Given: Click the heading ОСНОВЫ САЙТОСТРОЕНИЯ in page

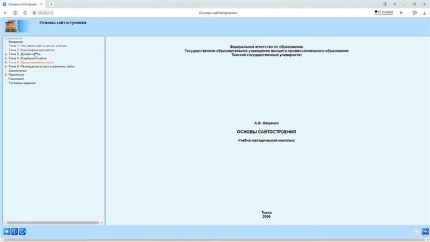Looking at the screenshot, I should (x=266, y=132).
